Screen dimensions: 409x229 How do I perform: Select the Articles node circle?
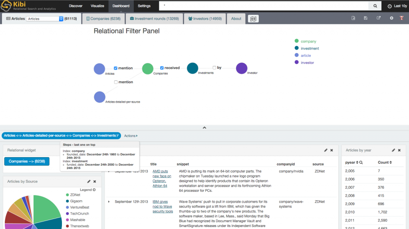coord(99,69)
